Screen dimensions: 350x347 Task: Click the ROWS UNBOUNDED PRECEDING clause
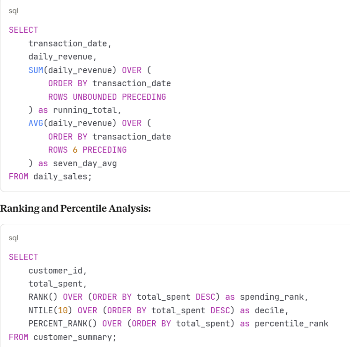[107, 97]
